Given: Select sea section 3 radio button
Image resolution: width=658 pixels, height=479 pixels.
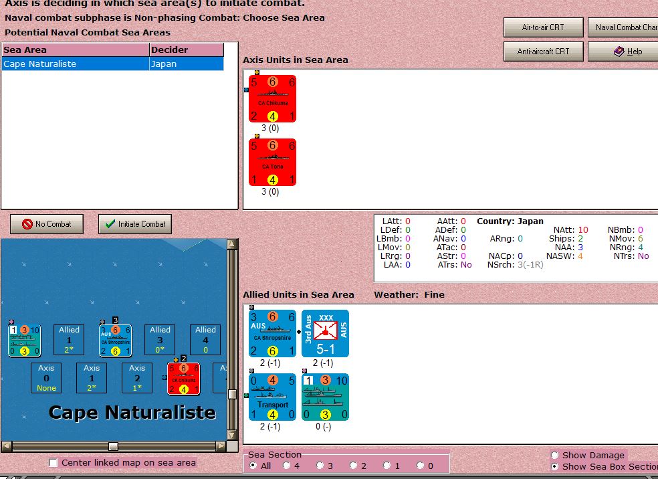Looking at the screenshot, I should click(x=320, y=466).
